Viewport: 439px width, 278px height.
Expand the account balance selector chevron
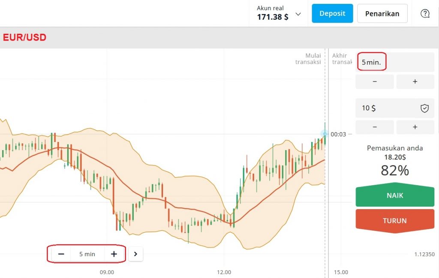298,13
